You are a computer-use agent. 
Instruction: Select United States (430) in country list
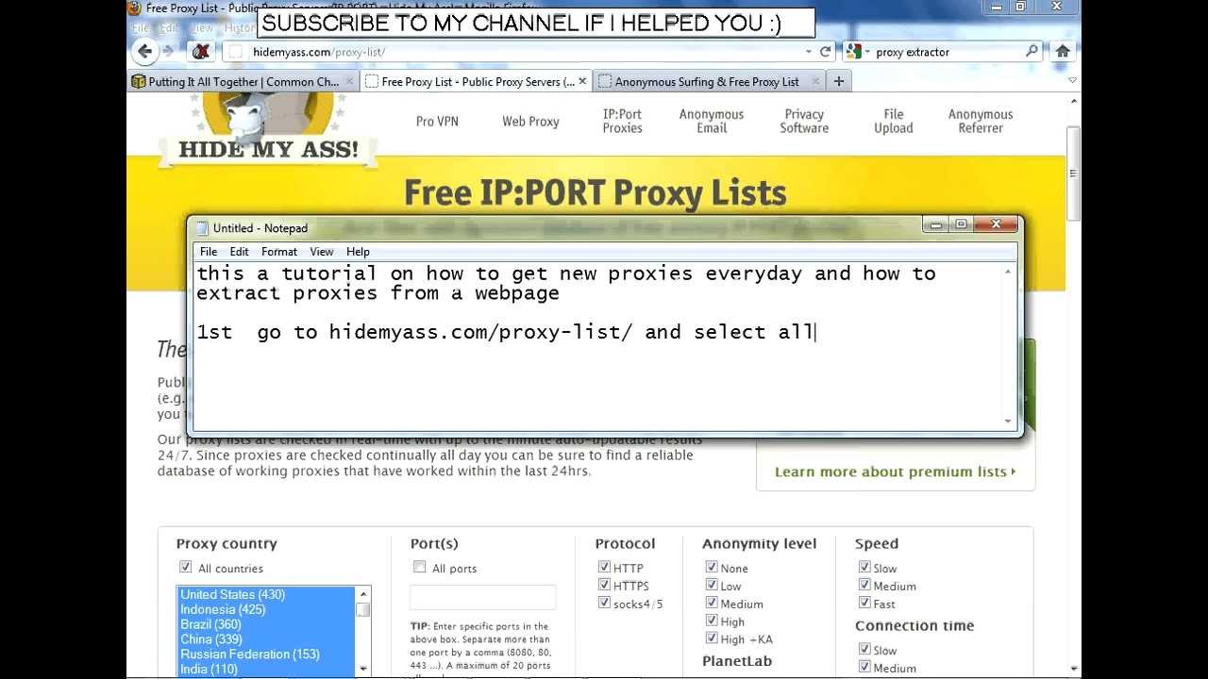click(x=266, y=595)
